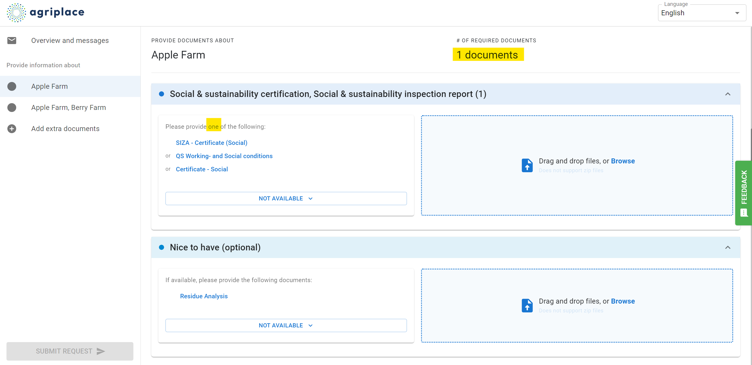Open the Not Available dropdown under Residue Analysis
The height and width of the screenshot is (365, 752).
286,325
